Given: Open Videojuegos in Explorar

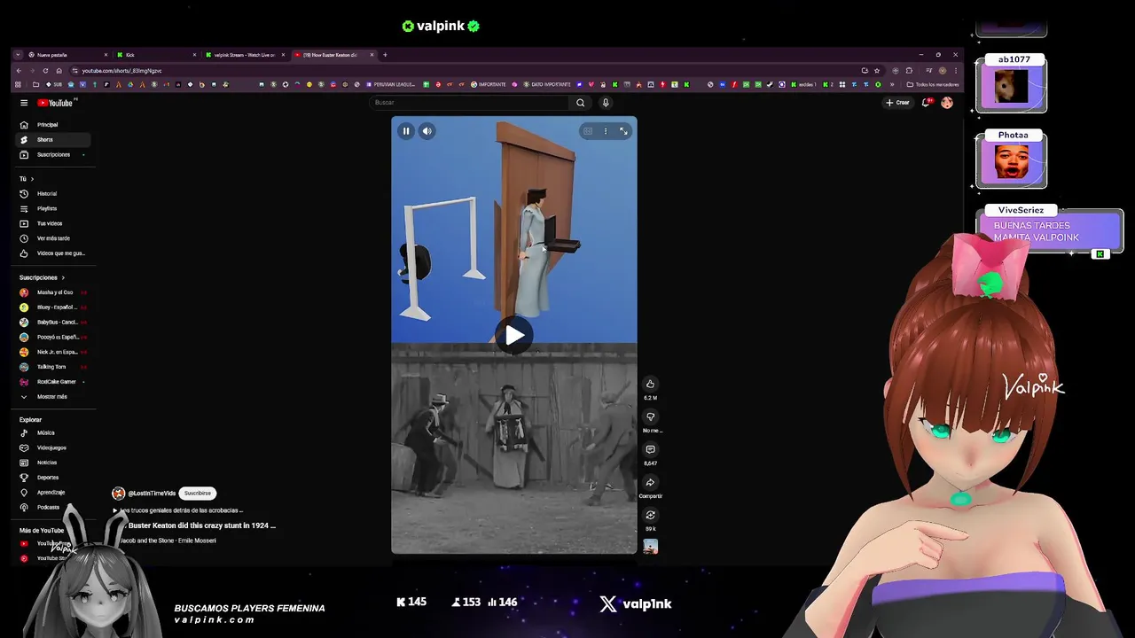Looking at the screenshot, I should coord(53,448).
